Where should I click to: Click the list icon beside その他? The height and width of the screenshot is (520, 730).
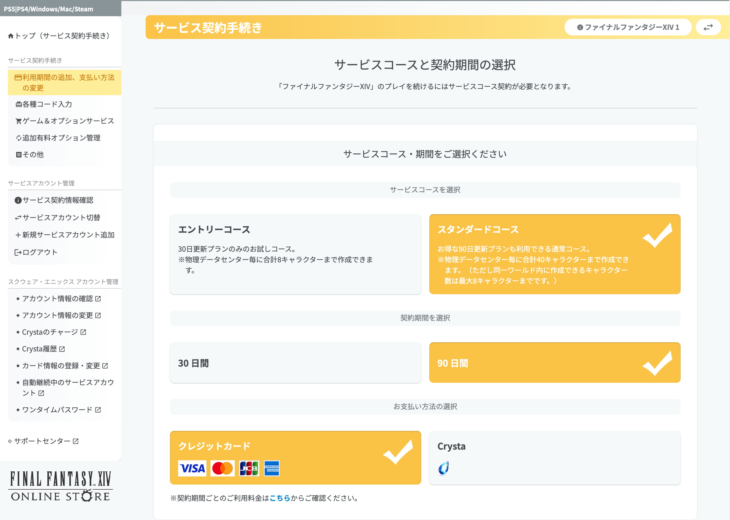pos(18,155)
